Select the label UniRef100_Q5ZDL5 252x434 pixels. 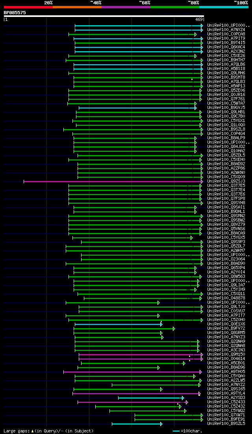click(x=226, y=155)
